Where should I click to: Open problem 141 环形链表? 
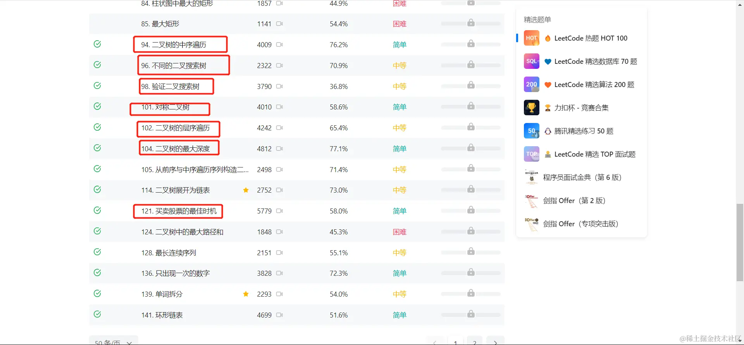(x=162, y=315)
